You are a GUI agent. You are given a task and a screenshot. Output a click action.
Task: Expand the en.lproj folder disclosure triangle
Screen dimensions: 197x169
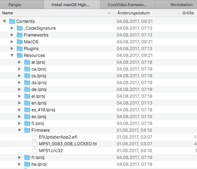(20, 103)
